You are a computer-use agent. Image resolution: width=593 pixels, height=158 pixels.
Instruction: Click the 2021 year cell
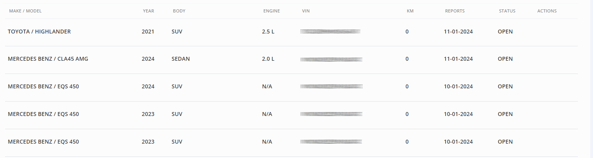click(148, 32)
